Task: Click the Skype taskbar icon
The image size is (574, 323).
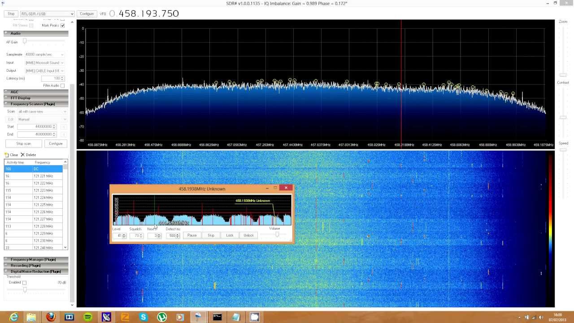Action: [x=143, y=317]
